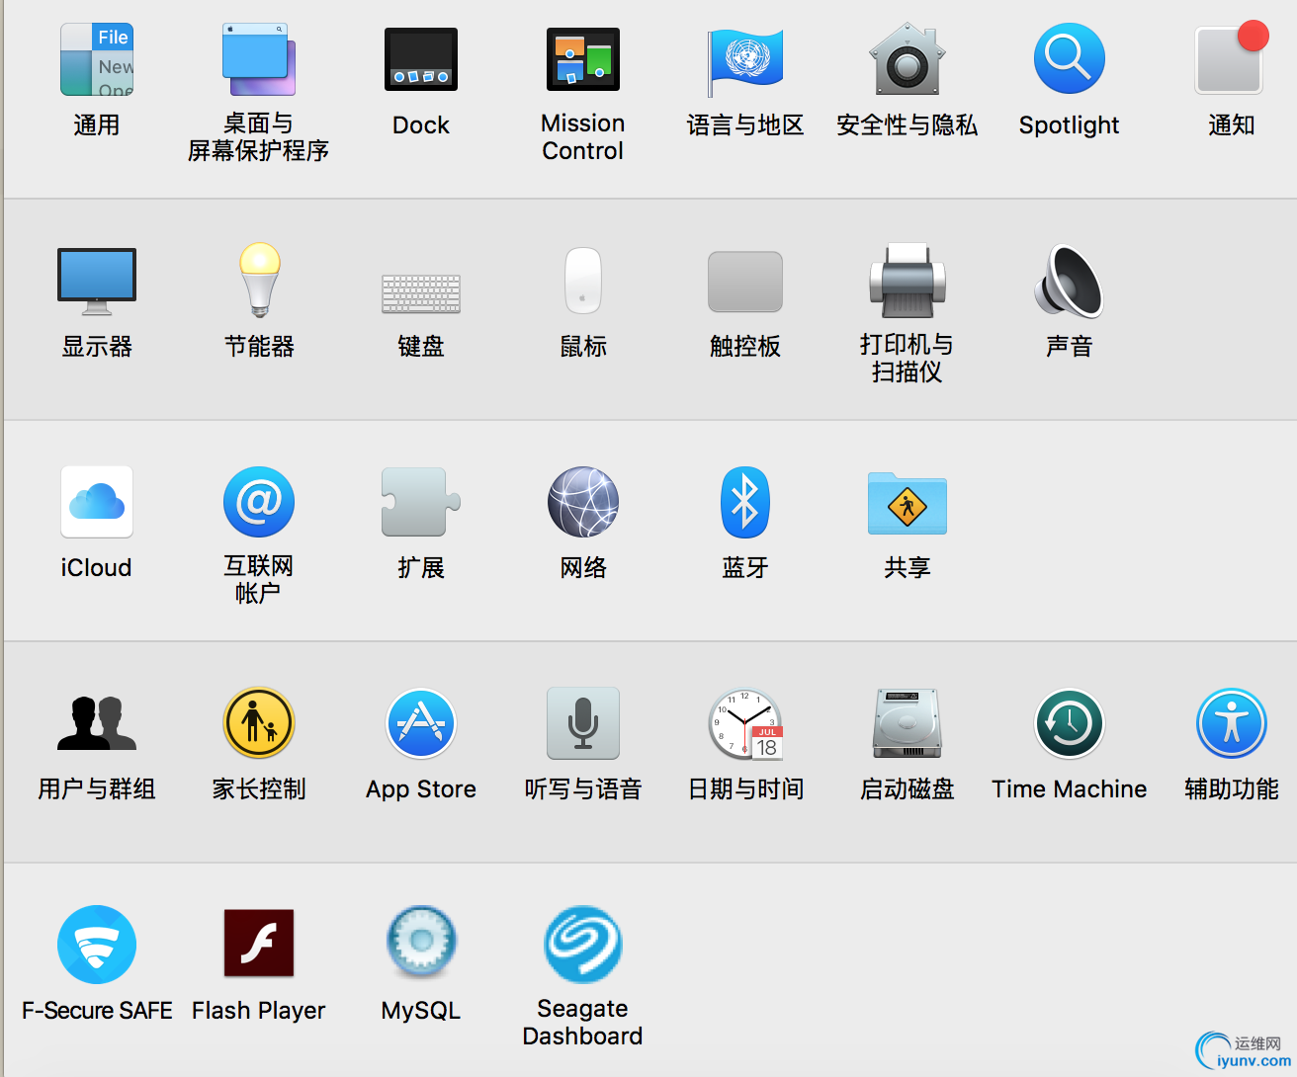Open the F-Secure SAFE pane
The image size is (1297, 1077).
pyautogui.click(x=97, y=945)
